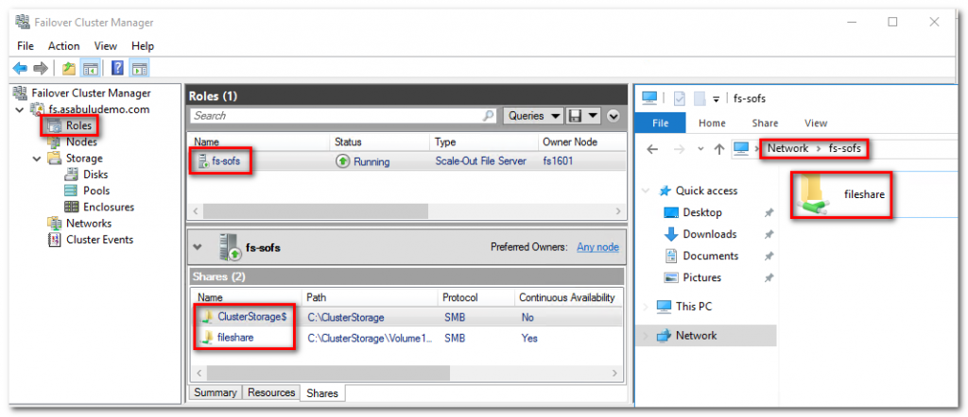Open Customize Quick Access Toolbar dropdown in Explorer
This screenshot has width=968, height=417.
pos(717,98)
